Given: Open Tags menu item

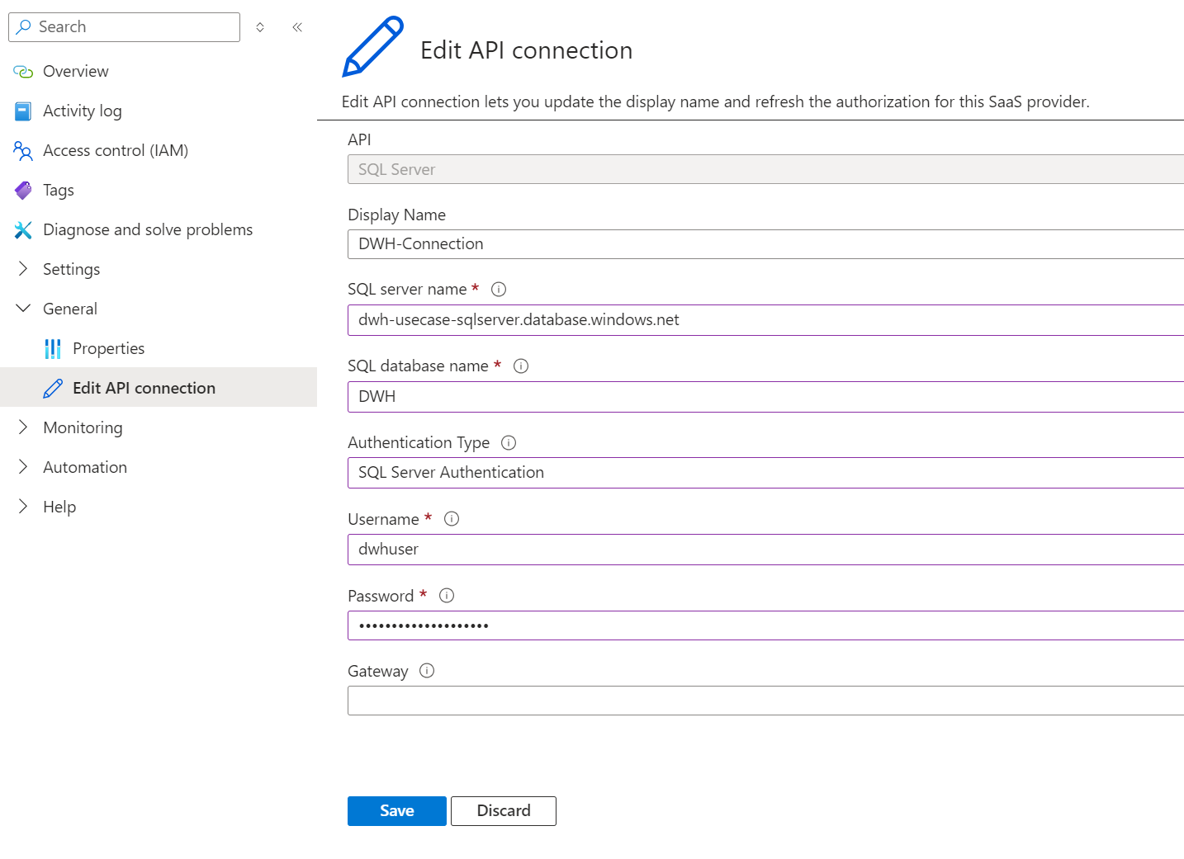Looking at the screenshot, I should coord(159,191).
